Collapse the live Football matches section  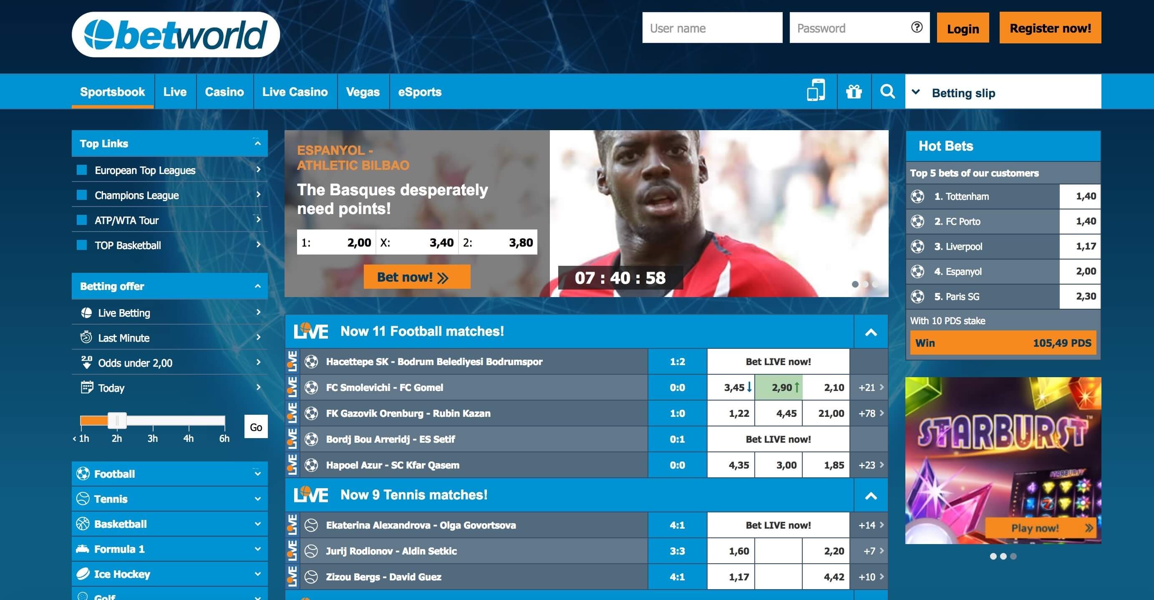(x=871, y=332)
